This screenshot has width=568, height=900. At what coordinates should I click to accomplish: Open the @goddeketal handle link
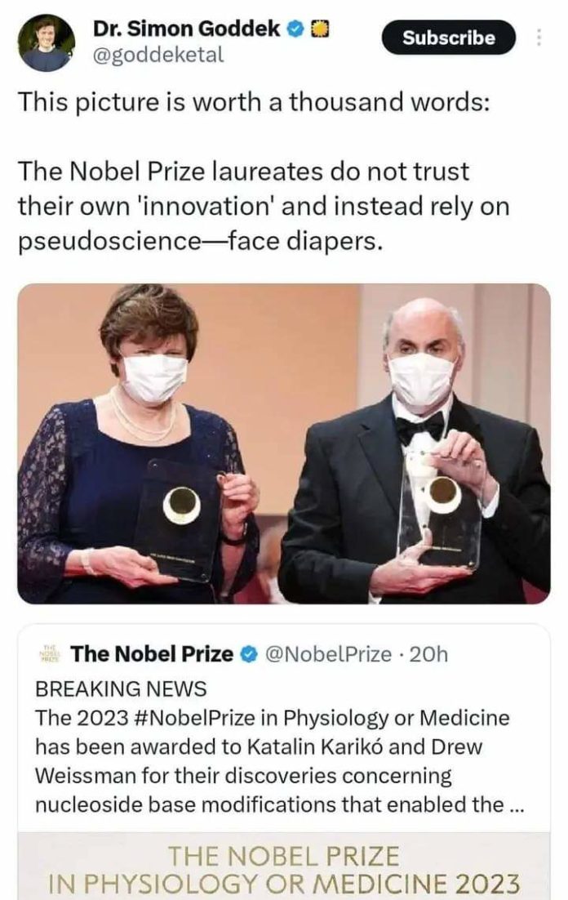pos(158,55)
